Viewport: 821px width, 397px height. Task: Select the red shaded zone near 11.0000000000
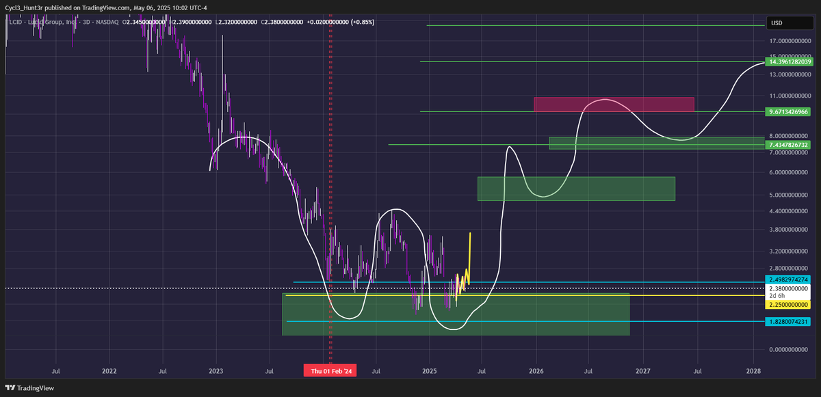click(x=614, y=104)
